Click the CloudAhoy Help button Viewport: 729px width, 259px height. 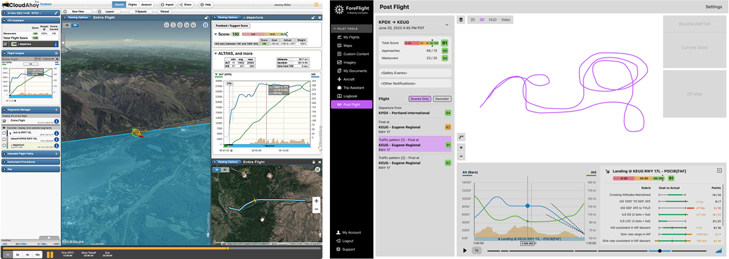tap(207, 4)
